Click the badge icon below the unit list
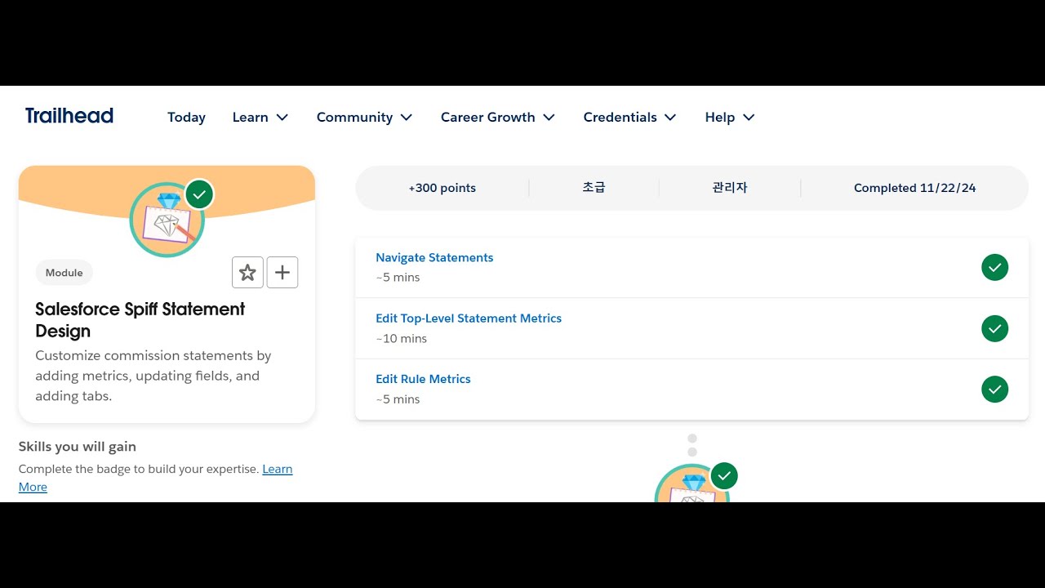 point(691,483)
